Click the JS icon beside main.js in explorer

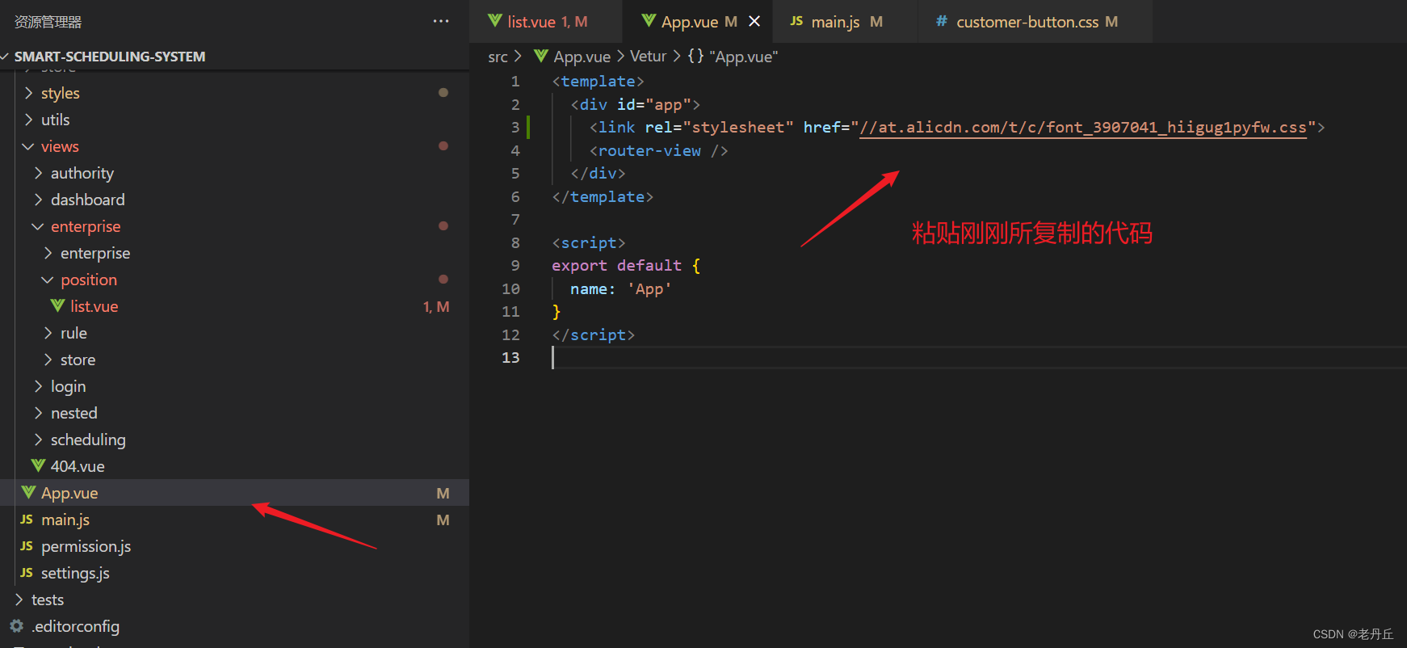pos(27,520)
